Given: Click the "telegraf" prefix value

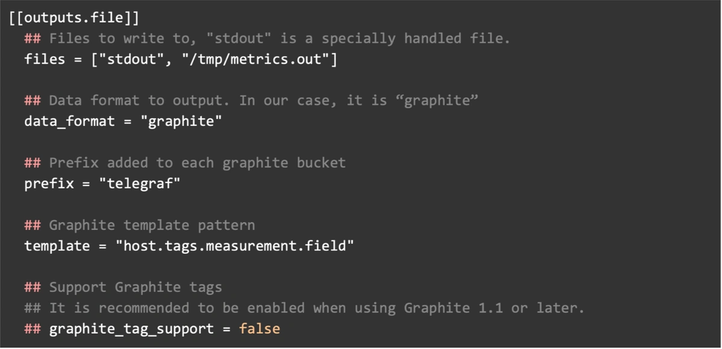Looking at the screenshot, I should [140, 184].
